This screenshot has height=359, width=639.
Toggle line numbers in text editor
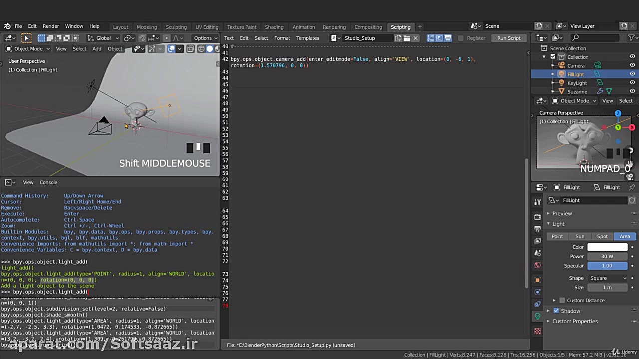tap(430, 38)
